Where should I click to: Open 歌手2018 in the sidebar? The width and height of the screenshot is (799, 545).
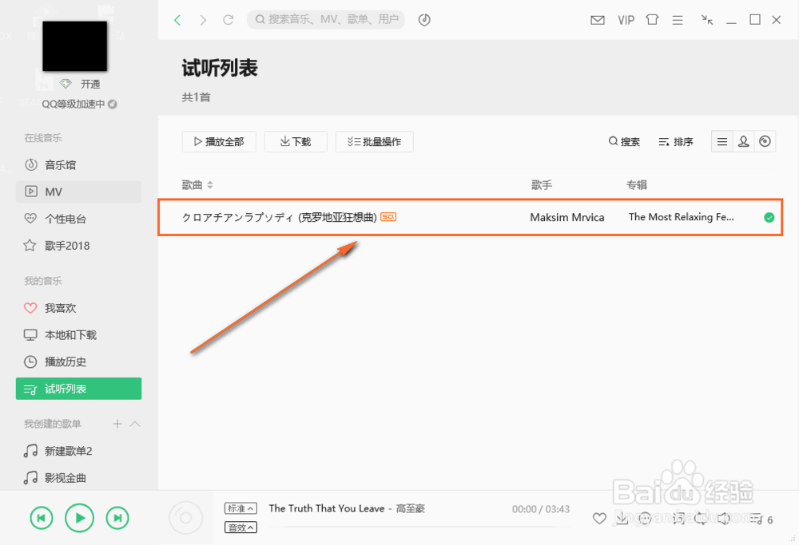78,246
